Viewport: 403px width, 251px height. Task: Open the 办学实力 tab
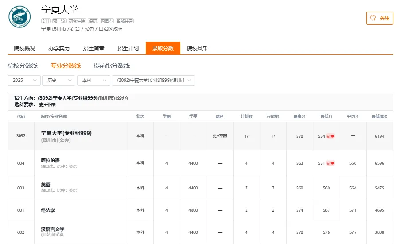[59, 49]
